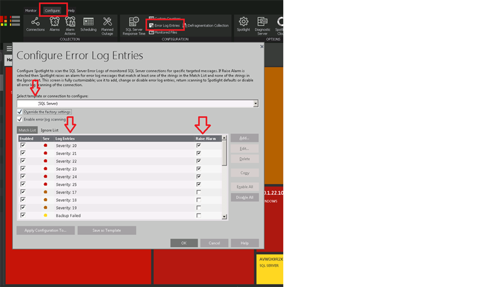Image resolution: width=502 pixels, height=287 pixels.
Task: Open Spotlight options gear icon
Action: [243, 25]
